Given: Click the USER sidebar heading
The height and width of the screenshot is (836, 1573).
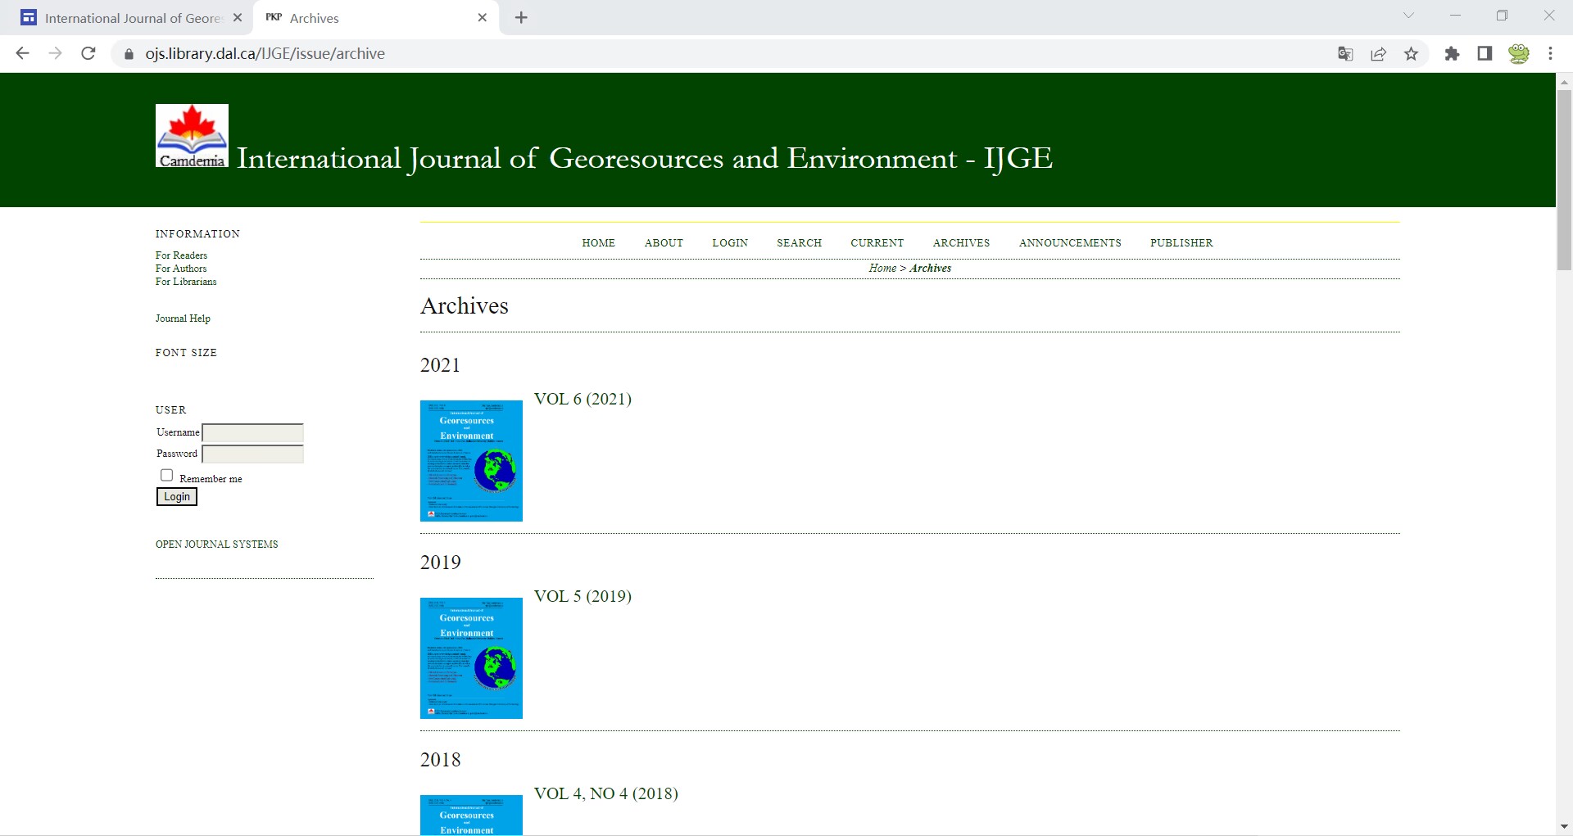Looking at the screenshot, I should pyautogui.click(x=170, y=410).
